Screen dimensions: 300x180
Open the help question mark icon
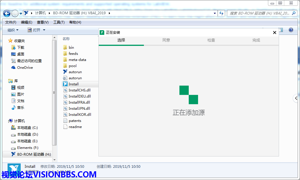tap(290, 30)
